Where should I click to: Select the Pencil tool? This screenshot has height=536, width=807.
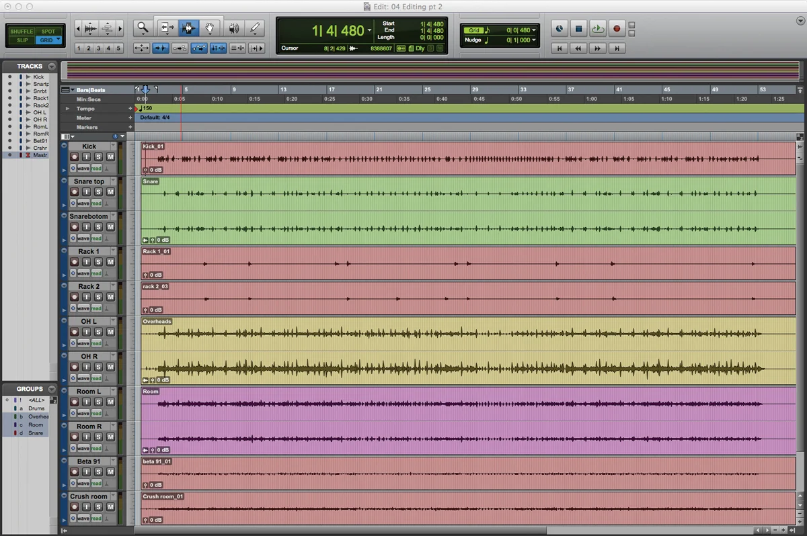point(256,28)
